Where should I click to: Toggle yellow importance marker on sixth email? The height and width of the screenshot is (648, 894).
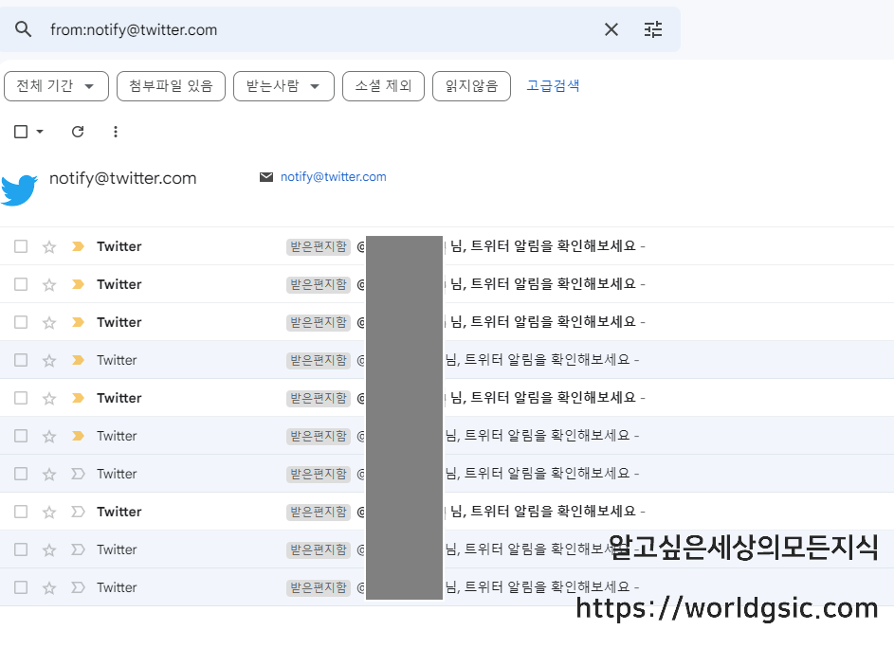(78, 436)
